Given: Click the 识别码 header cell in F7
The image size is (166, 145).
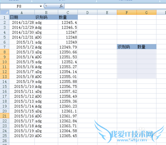Looking at the screenshot, I should click(127, 47).
